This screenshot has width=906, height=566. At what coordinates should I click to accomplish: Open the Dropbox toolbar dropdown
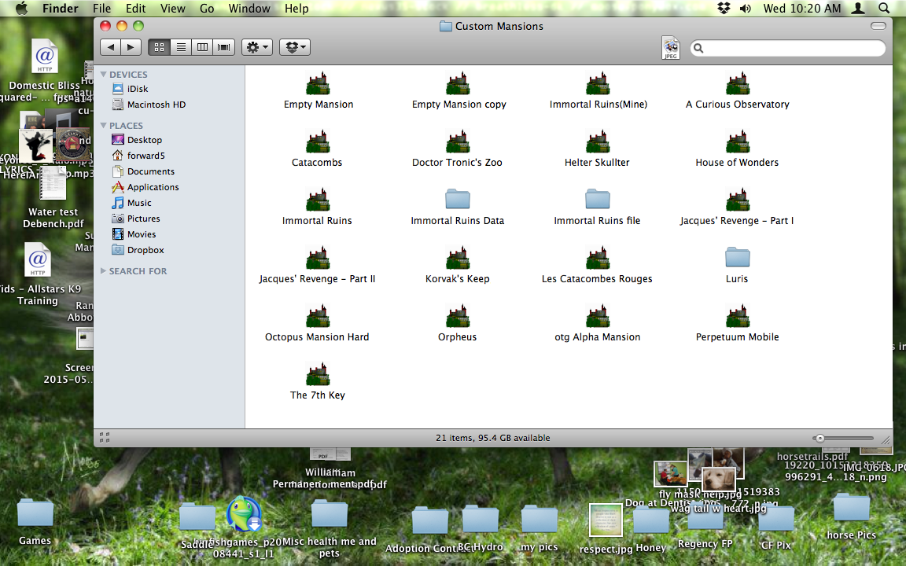[295, 47]
